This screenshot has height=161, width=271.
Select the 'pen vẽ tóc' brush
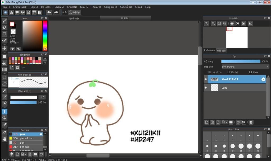(x=26, y=138)
